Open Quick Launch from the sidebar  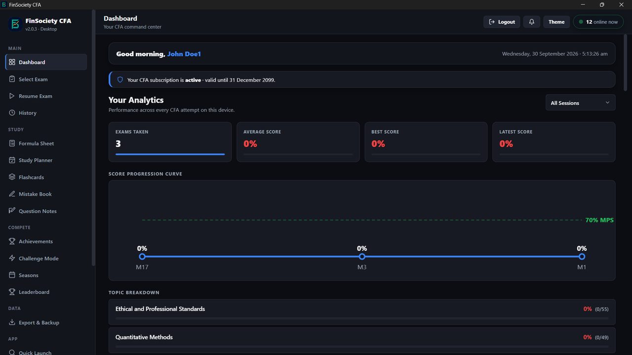[46, 351]
